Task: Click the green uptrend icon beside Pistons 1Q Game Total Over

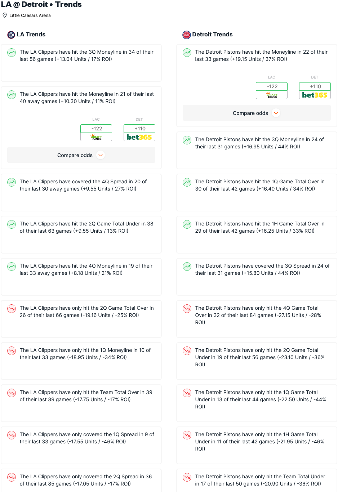Action: pyautogui.click(x=187, y=182)
